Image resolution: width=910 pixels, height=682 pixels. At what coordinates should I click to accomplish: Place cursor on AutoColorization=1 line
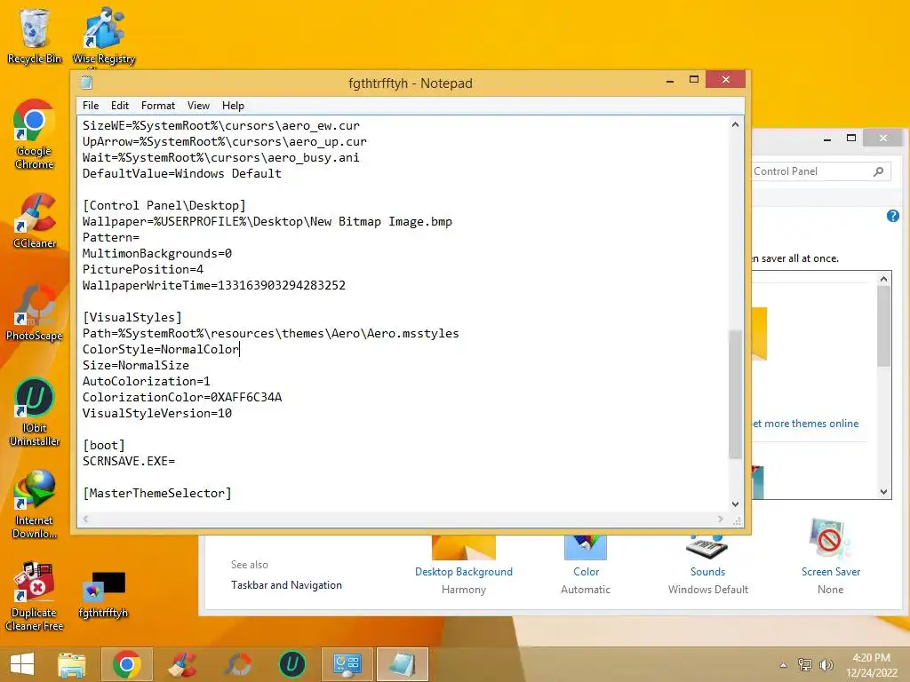(147, 381)
